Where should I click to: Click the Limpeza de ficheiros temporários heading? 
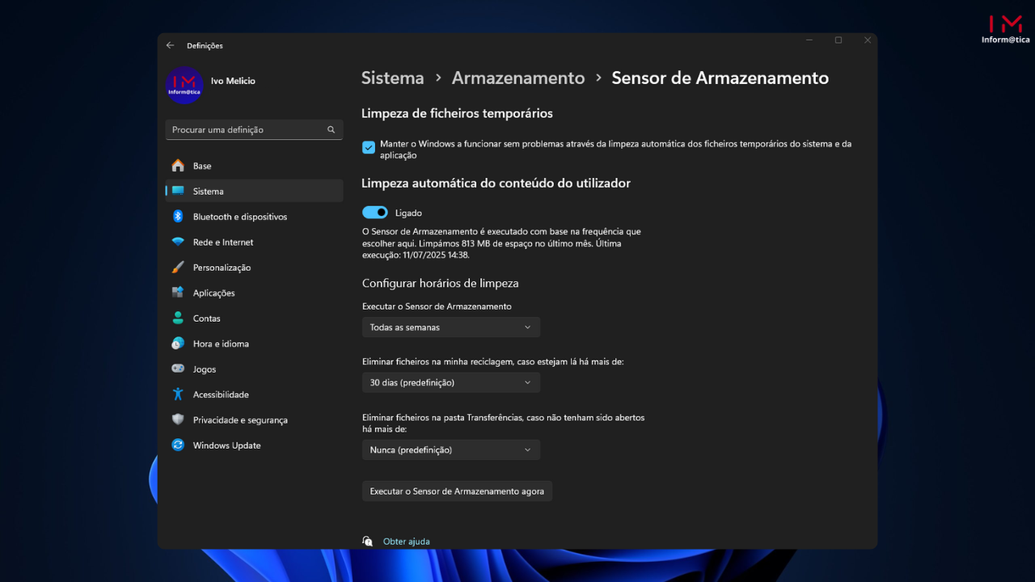coord(457,113)
